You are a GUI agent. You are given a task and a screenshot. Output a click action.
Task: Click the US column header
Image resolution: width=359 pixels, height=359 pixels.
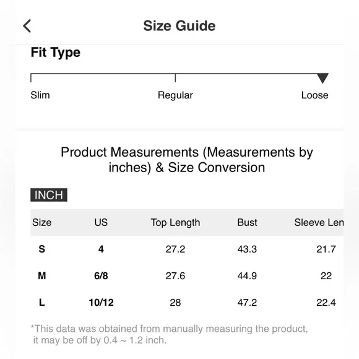tap(101, 222)
